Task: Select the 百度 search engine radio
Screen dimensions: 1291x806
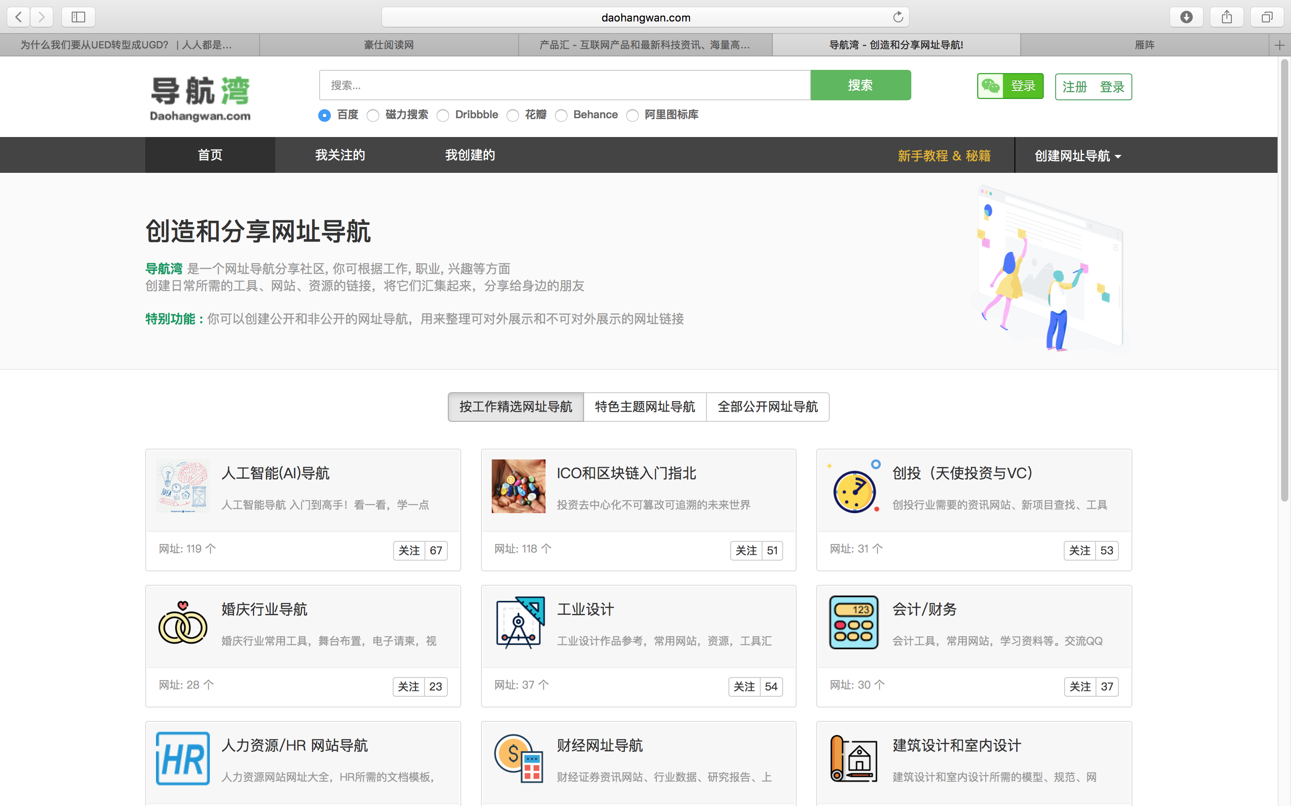Action: click(x=325, y=115)
